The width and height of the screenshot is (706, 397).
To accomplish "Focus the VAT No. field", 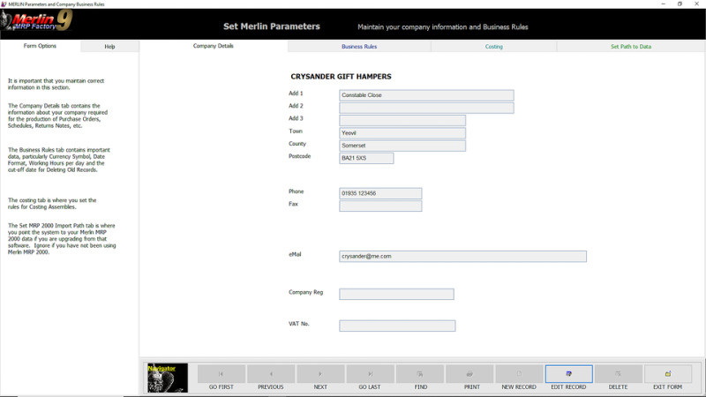I will (397, 326).
